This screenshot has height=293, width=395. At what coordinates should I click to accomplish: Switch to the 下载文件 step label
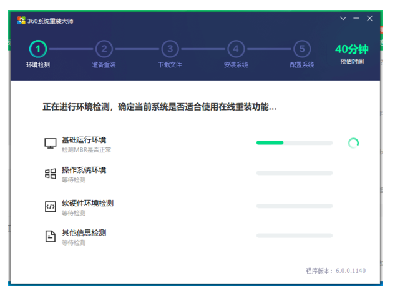[x=170, y=64]
